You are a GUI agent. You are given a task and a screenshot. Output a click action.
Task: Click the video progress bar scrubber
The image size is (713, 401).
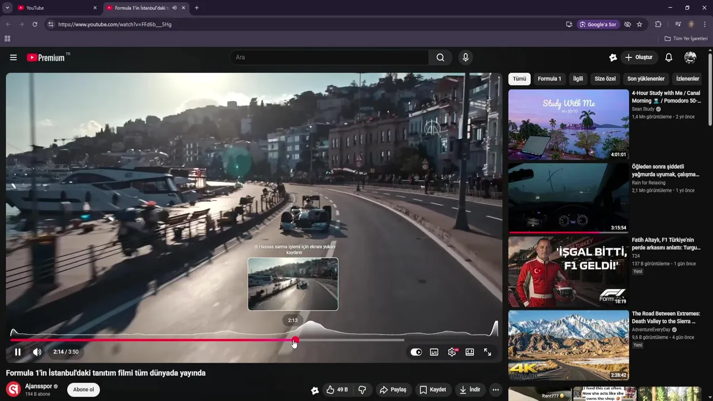coord(295,340)
